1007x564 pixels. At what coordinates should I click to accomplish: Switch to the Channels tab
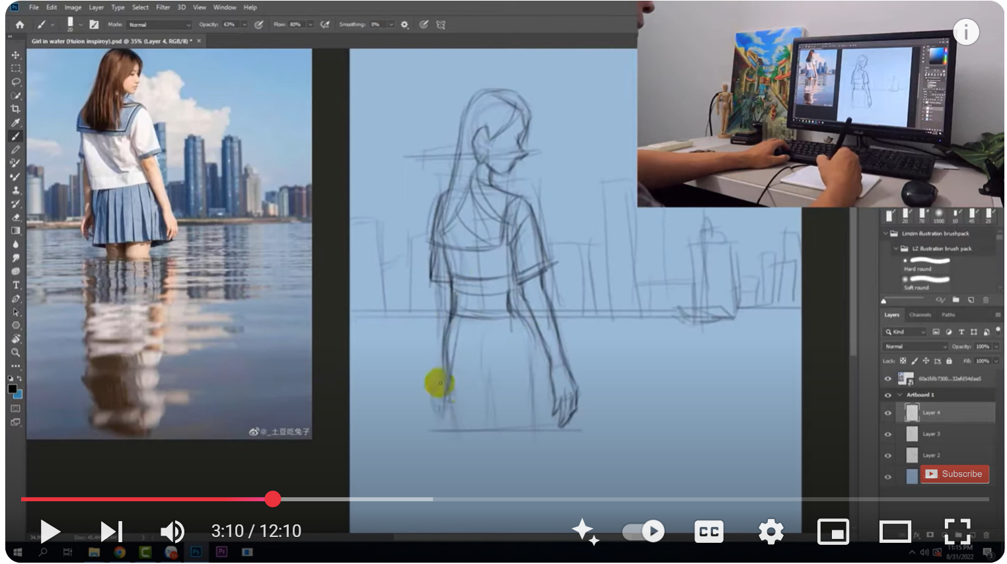(x=920, y=315)
